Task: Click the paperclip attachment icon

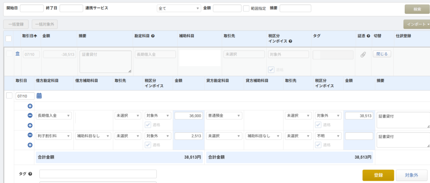Action: coord(363,54)
